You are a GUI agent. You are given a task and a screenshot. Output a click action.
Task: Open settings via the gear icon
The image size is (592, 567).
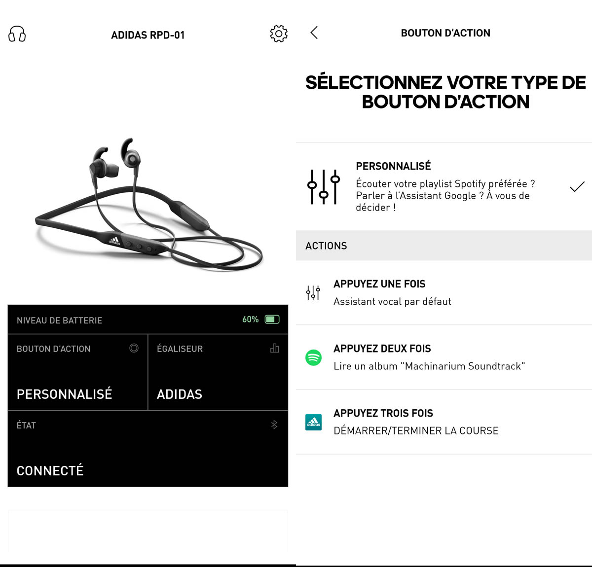tap(279, 34)
